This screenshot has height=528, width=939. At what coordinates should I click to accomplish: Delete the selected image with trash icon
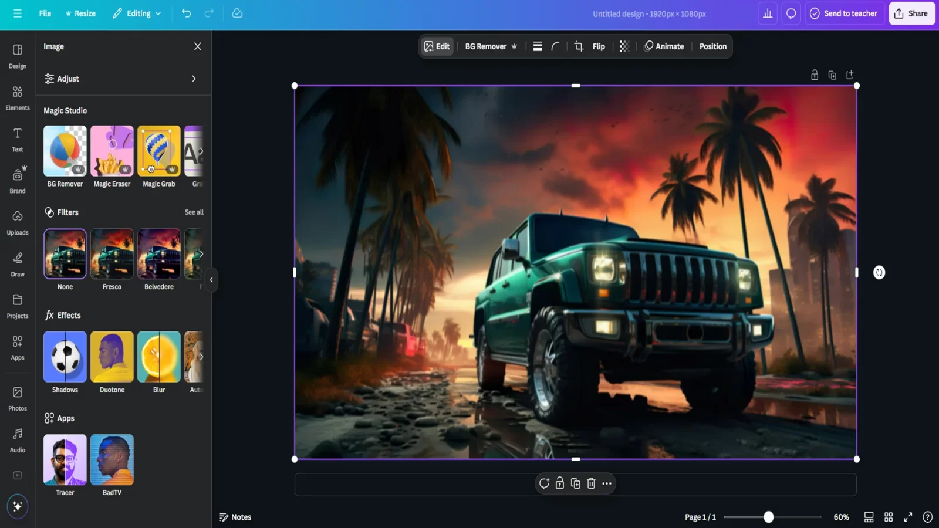[591, 483]
